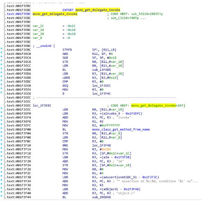Select highlighted mono_get_delegate_invoke after EXPORT
Viewport: 202px width, 202px height.
[98, 10]
